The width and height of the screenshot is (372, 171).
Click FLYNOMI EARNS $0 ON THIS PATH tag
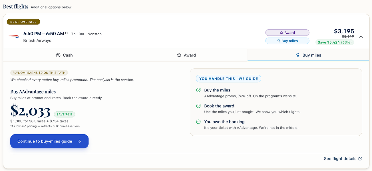click(x=39, y=73)
